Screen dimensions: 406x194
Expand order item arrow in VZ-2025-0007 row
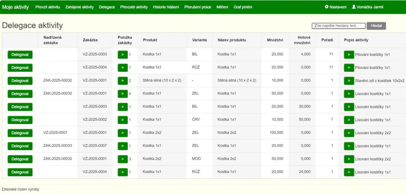pos(122,146)
